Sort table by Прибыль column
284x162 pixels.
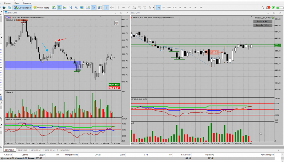[x=210, y=155]
